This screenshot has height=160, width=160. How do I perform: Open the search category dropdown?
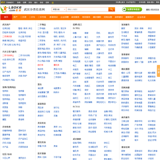59,9
